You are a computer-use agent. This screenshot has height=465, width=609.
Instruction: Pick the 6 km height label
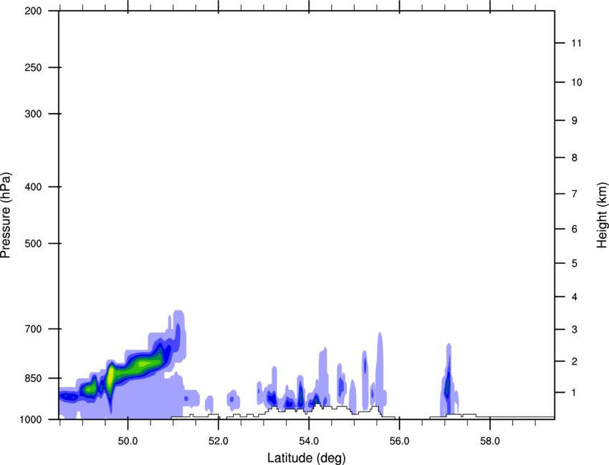click(575, 229)
